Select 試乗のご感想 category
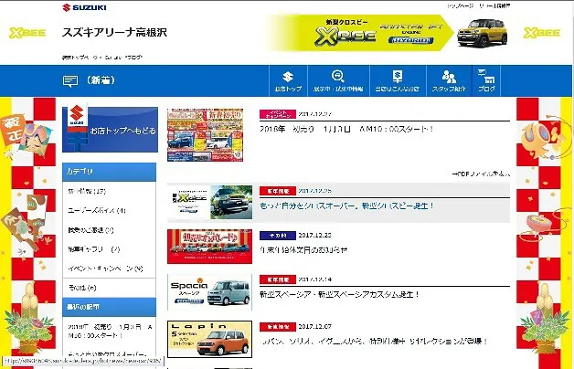 pos(90,230)
